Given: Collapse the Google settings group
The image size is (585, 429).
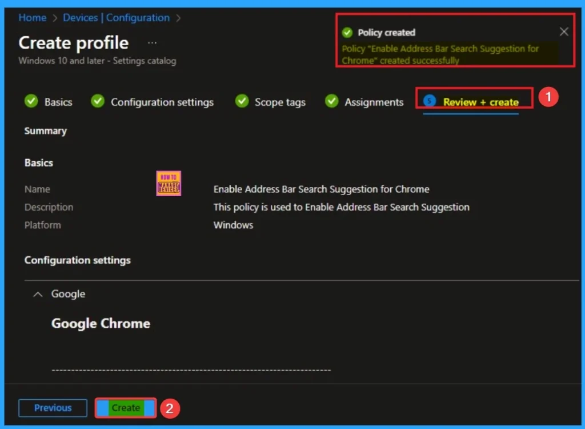Looking at the screenshot, I should pyautogui.click(x=38, y=295).
